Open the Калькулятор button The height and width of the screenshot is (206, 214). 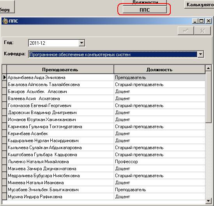[199, 5]
